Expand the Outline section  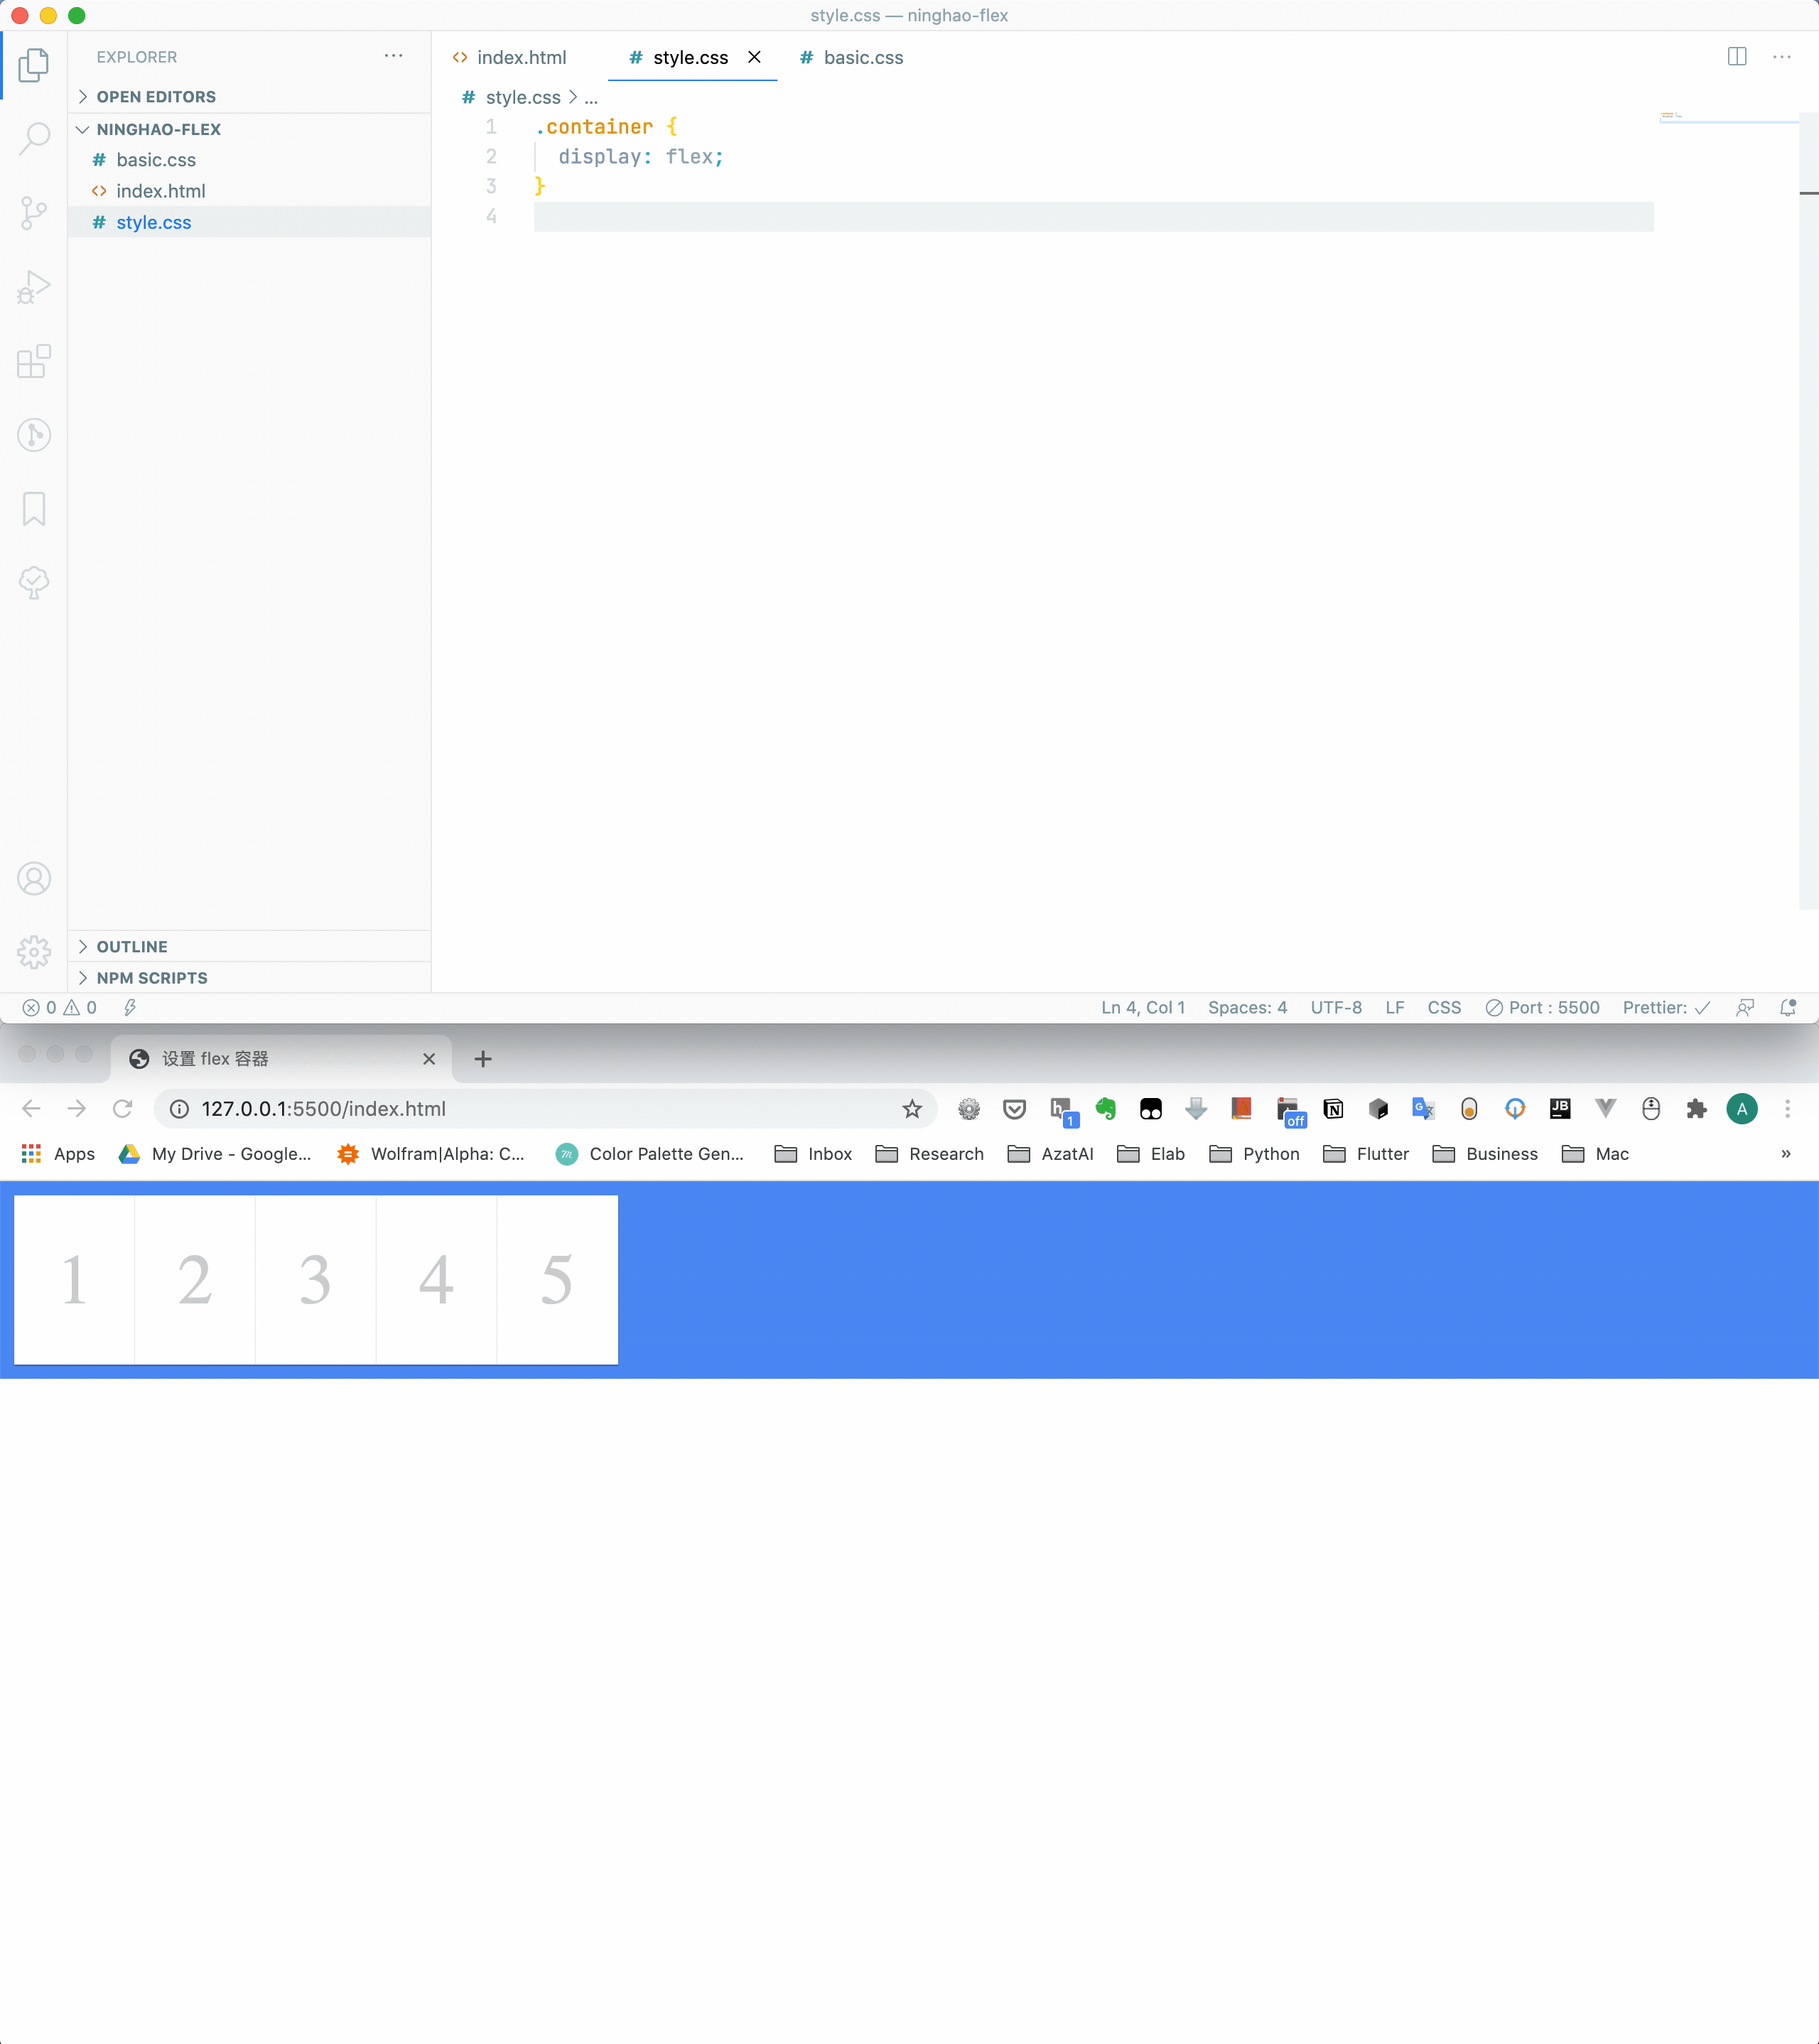pyautogui.click(x=131, y=947)
